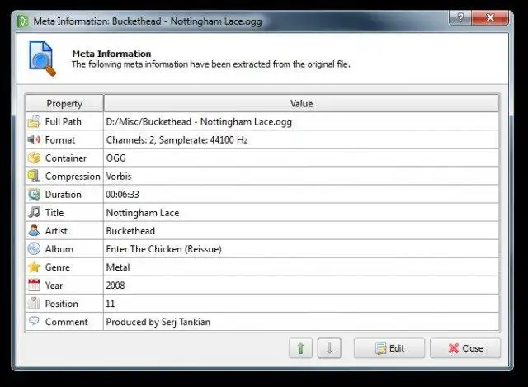Click the Year calendar icon
Viewport: 528px width, 387px height.
click(34, 286)
